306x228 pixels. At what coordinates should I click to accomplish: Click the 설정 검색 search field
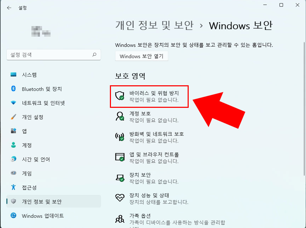click(54, 55)
